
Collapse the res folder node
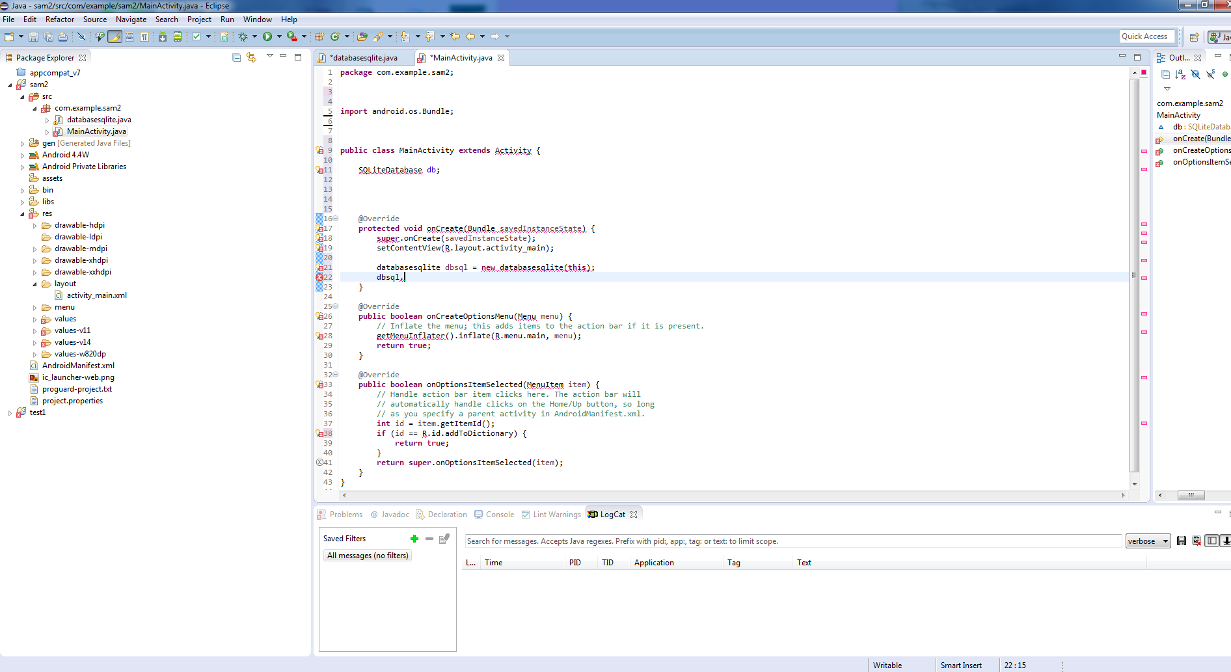click(x=22, y=214)
